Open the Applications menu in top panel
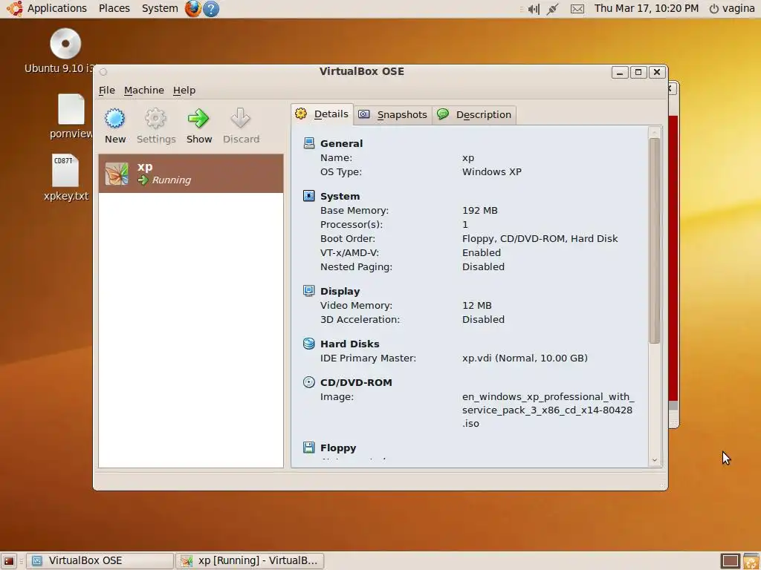This screenshot has height=570, width=761. click(56, 8)
